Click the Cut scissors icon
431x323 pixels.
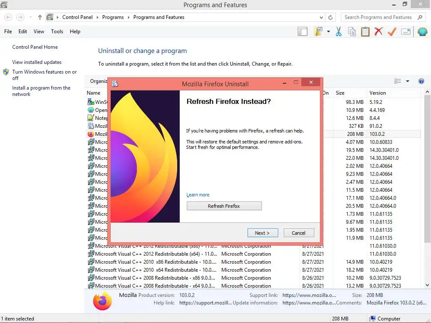(x=339, y=32)
